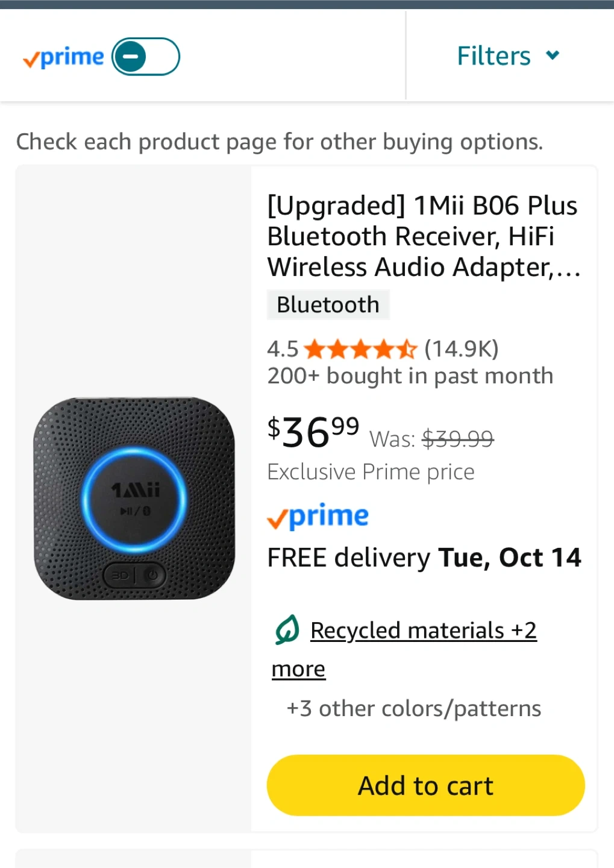Open the 1Mii B06 Plus product title
The height and width of the screenshot is (868, 614).
coord(422,236)
